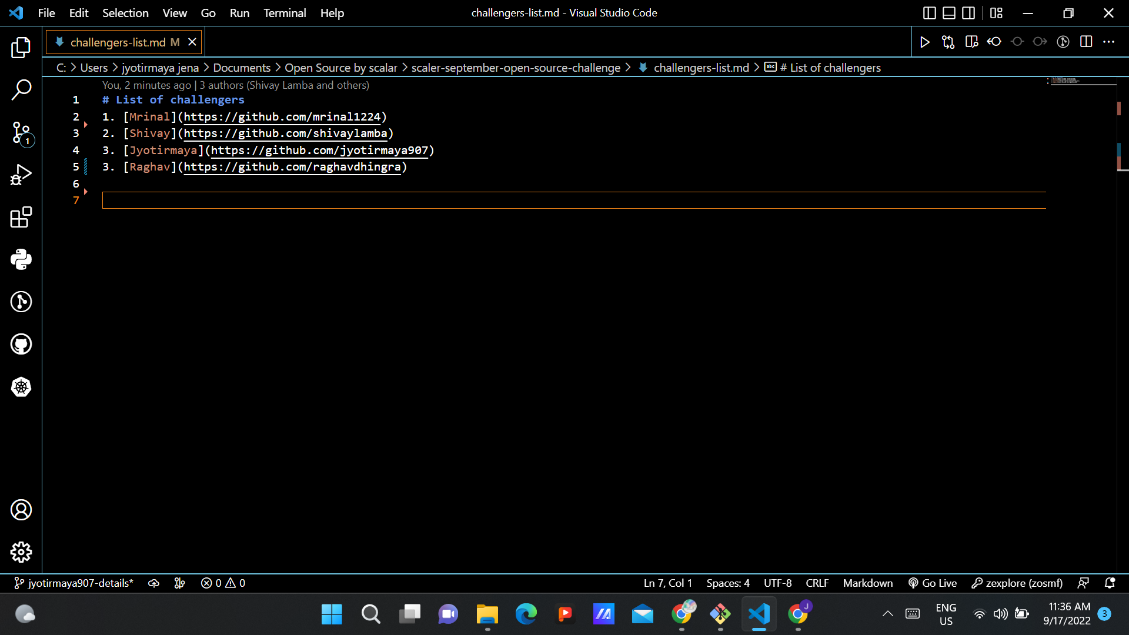
Task: Run the file with the play button
Action: (925, 42)
